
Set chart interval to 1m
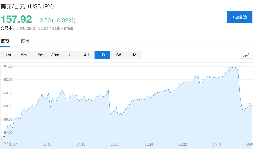click(8, 55)
